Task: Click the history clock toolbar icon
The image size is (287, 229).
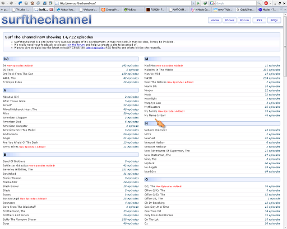Action: pos(38,3)
